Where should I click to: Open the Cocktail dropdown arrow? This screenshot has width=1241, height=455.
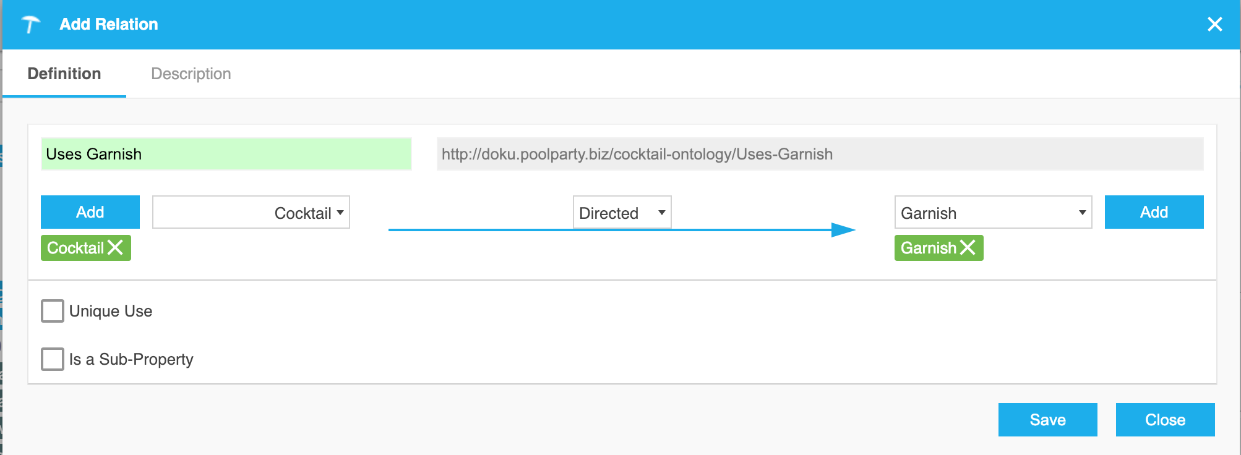pos(340,213)
